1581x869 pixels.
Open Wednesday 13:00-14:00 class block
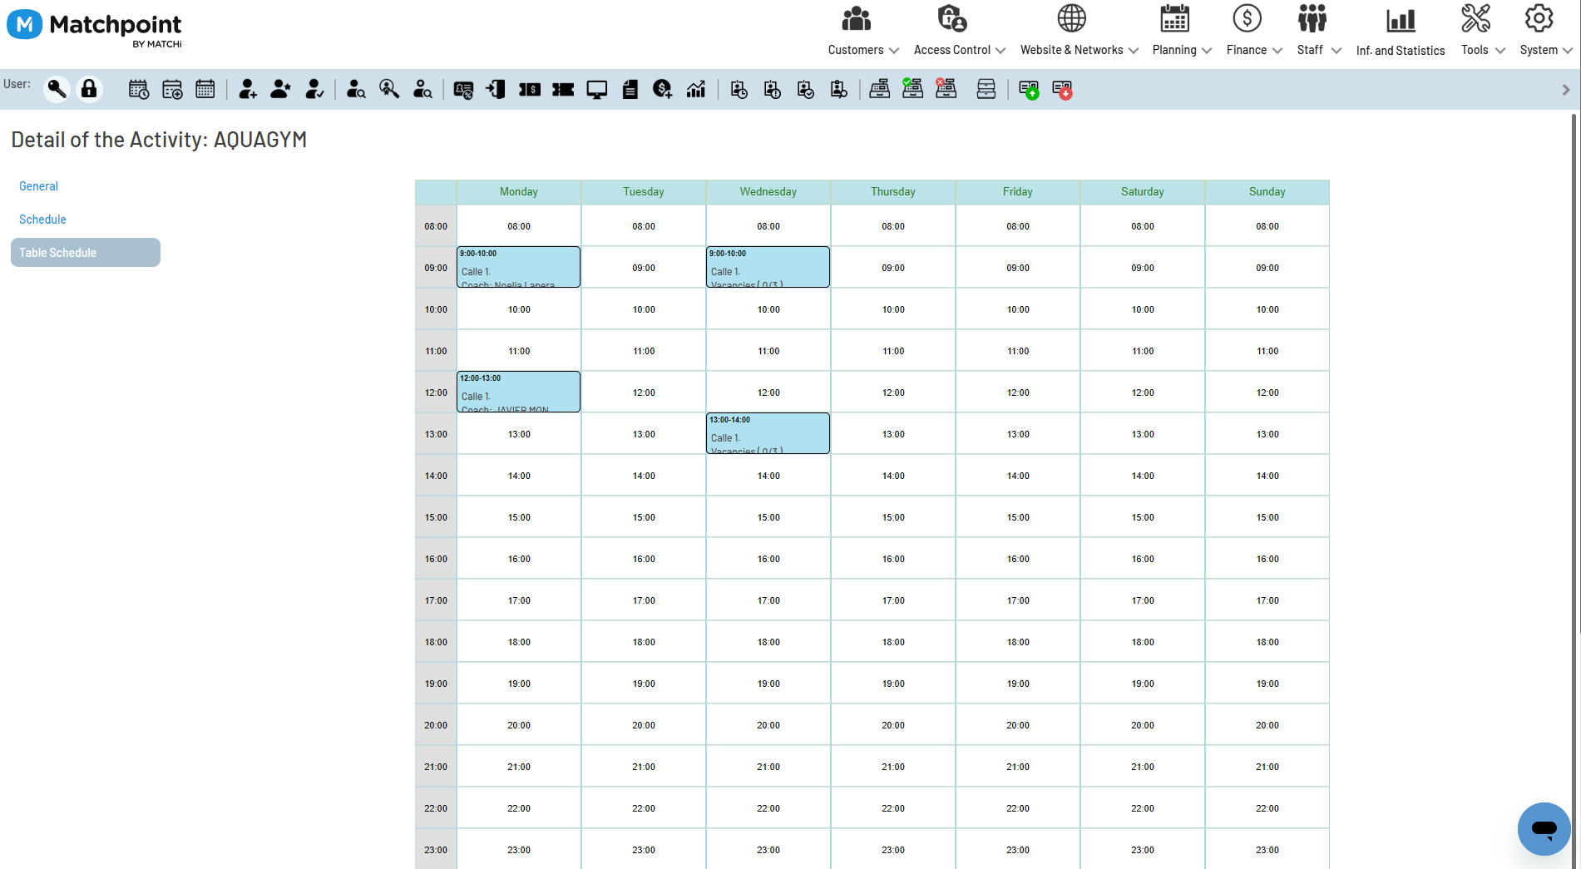point(768,433)
